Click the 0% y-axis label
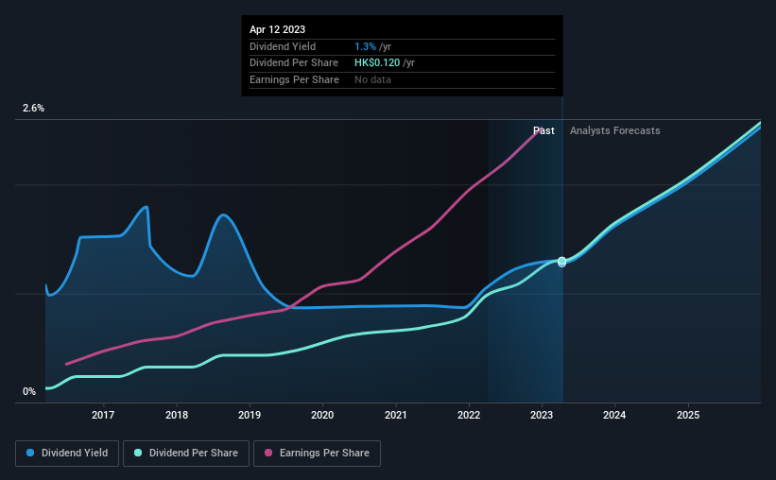Viewport: 776px width, 480px height. click(x=29, y=391)
